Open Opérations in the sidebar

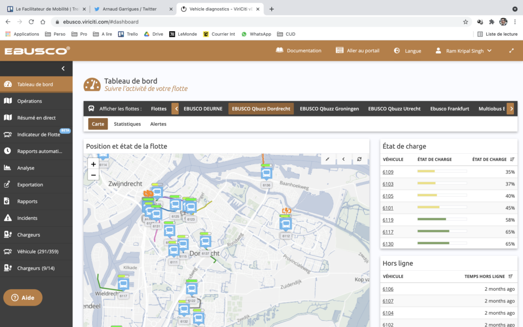coord(36,101)
